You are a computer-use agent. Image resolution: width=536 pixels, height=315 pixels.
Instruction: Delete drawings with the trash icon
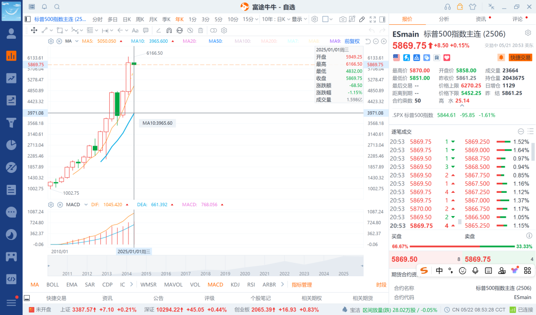point(201,30)
